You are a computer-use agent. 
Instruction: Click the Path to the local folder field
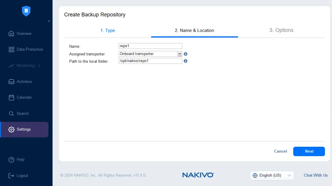[x=150, y=61]
